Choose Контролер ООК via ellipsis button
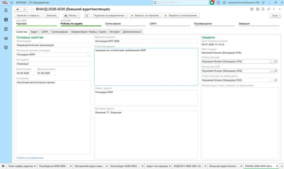This screenshot has width=284, height=169. click(x=272, y=71)
